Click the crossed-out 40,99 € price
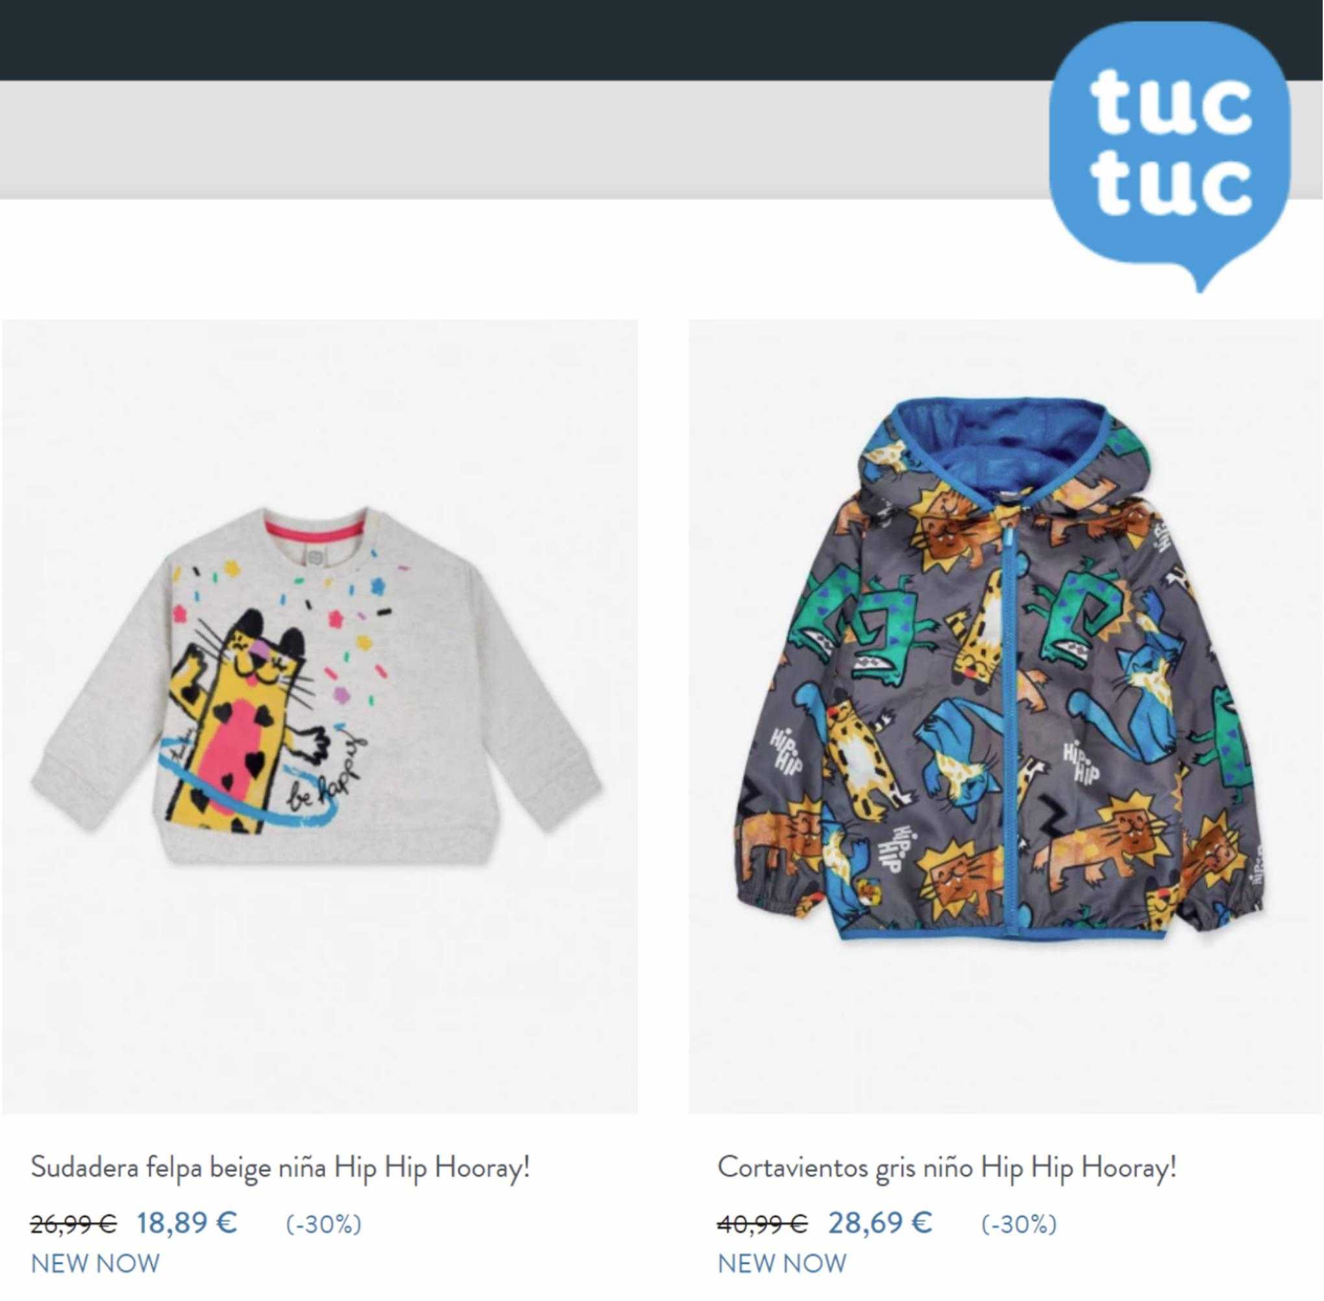The image size is (1324, 1301). click(763, 1223)
